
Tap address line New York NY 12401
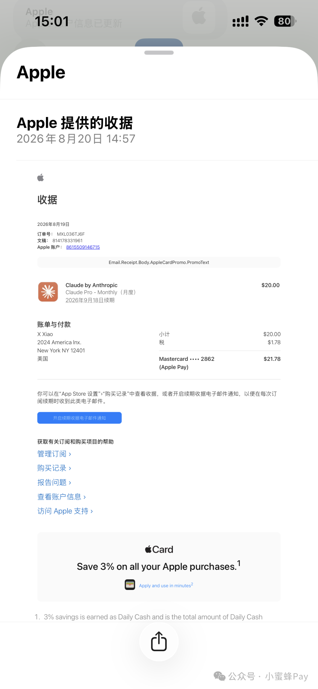coord(61,351)
